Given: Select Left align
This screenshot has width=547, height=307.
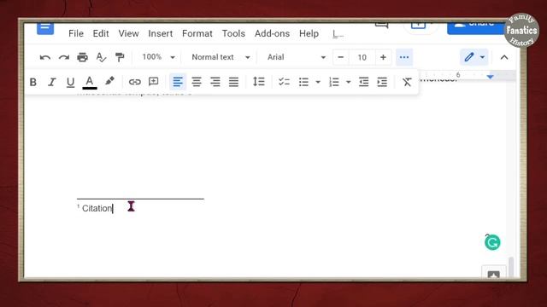Looking at the screenshot, I should [178, 82].
